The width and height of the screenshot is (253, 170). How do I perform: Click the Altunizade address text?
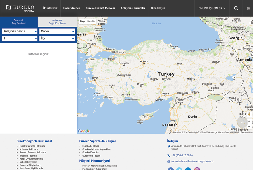click(x=203, y=148)
